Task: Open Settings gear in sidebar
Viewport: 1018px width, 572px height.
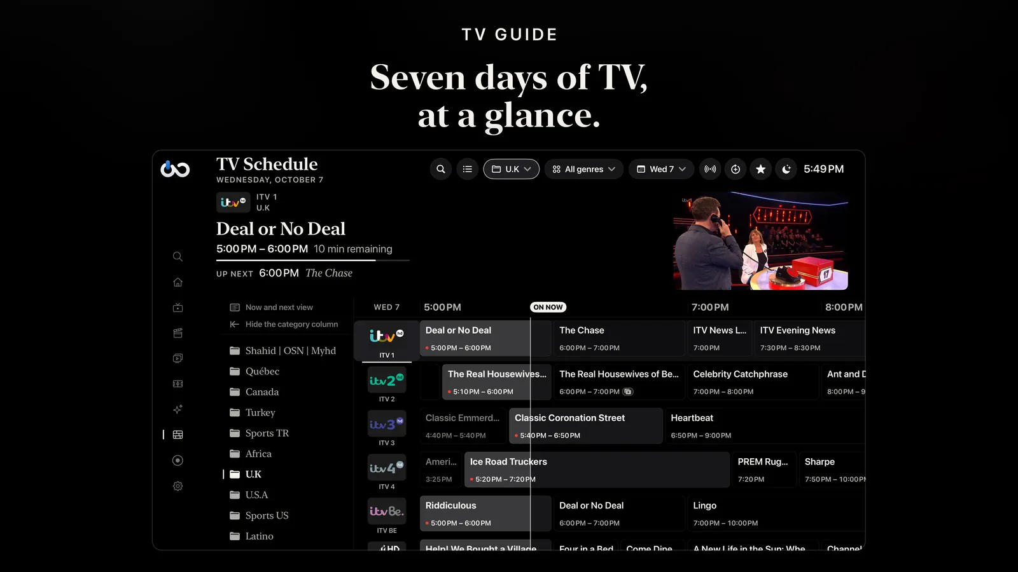Action: tap(178, 486)
